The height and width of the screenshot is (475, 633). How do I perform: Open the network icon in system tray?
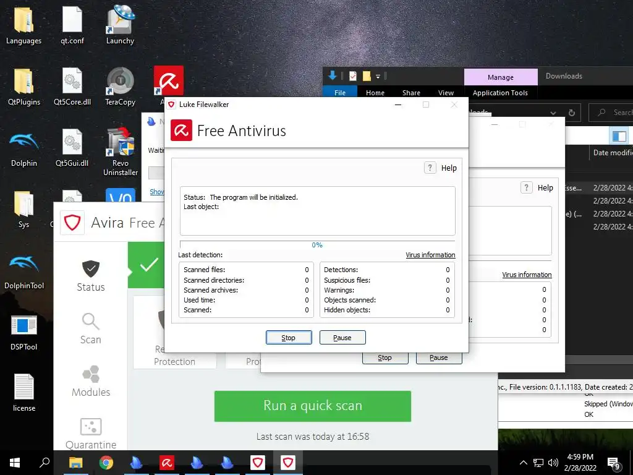click(x=538, y=463)
